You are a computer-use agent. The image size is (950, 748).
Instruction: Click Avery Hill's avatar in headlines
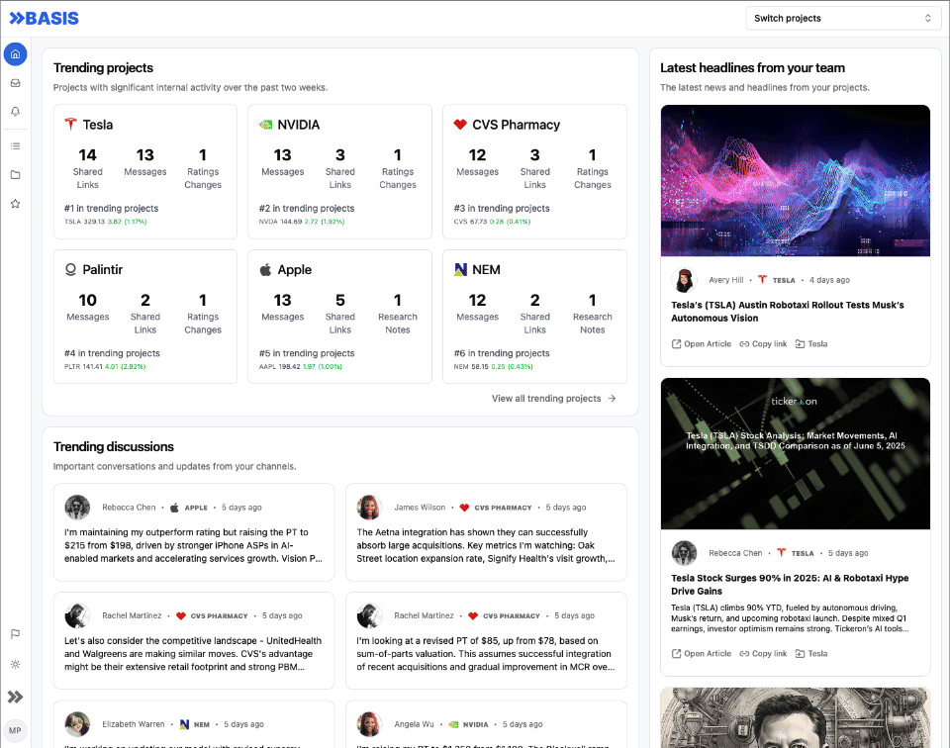tap(684, 280)
